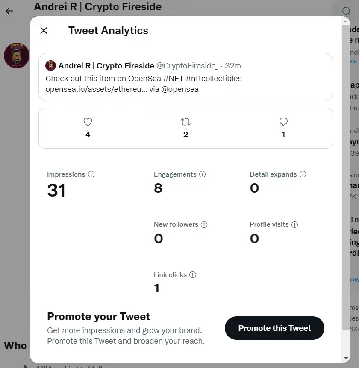Click the reply speech bubble icon
The height and width of the screenshot is (368, 359).
pos(283,122)
